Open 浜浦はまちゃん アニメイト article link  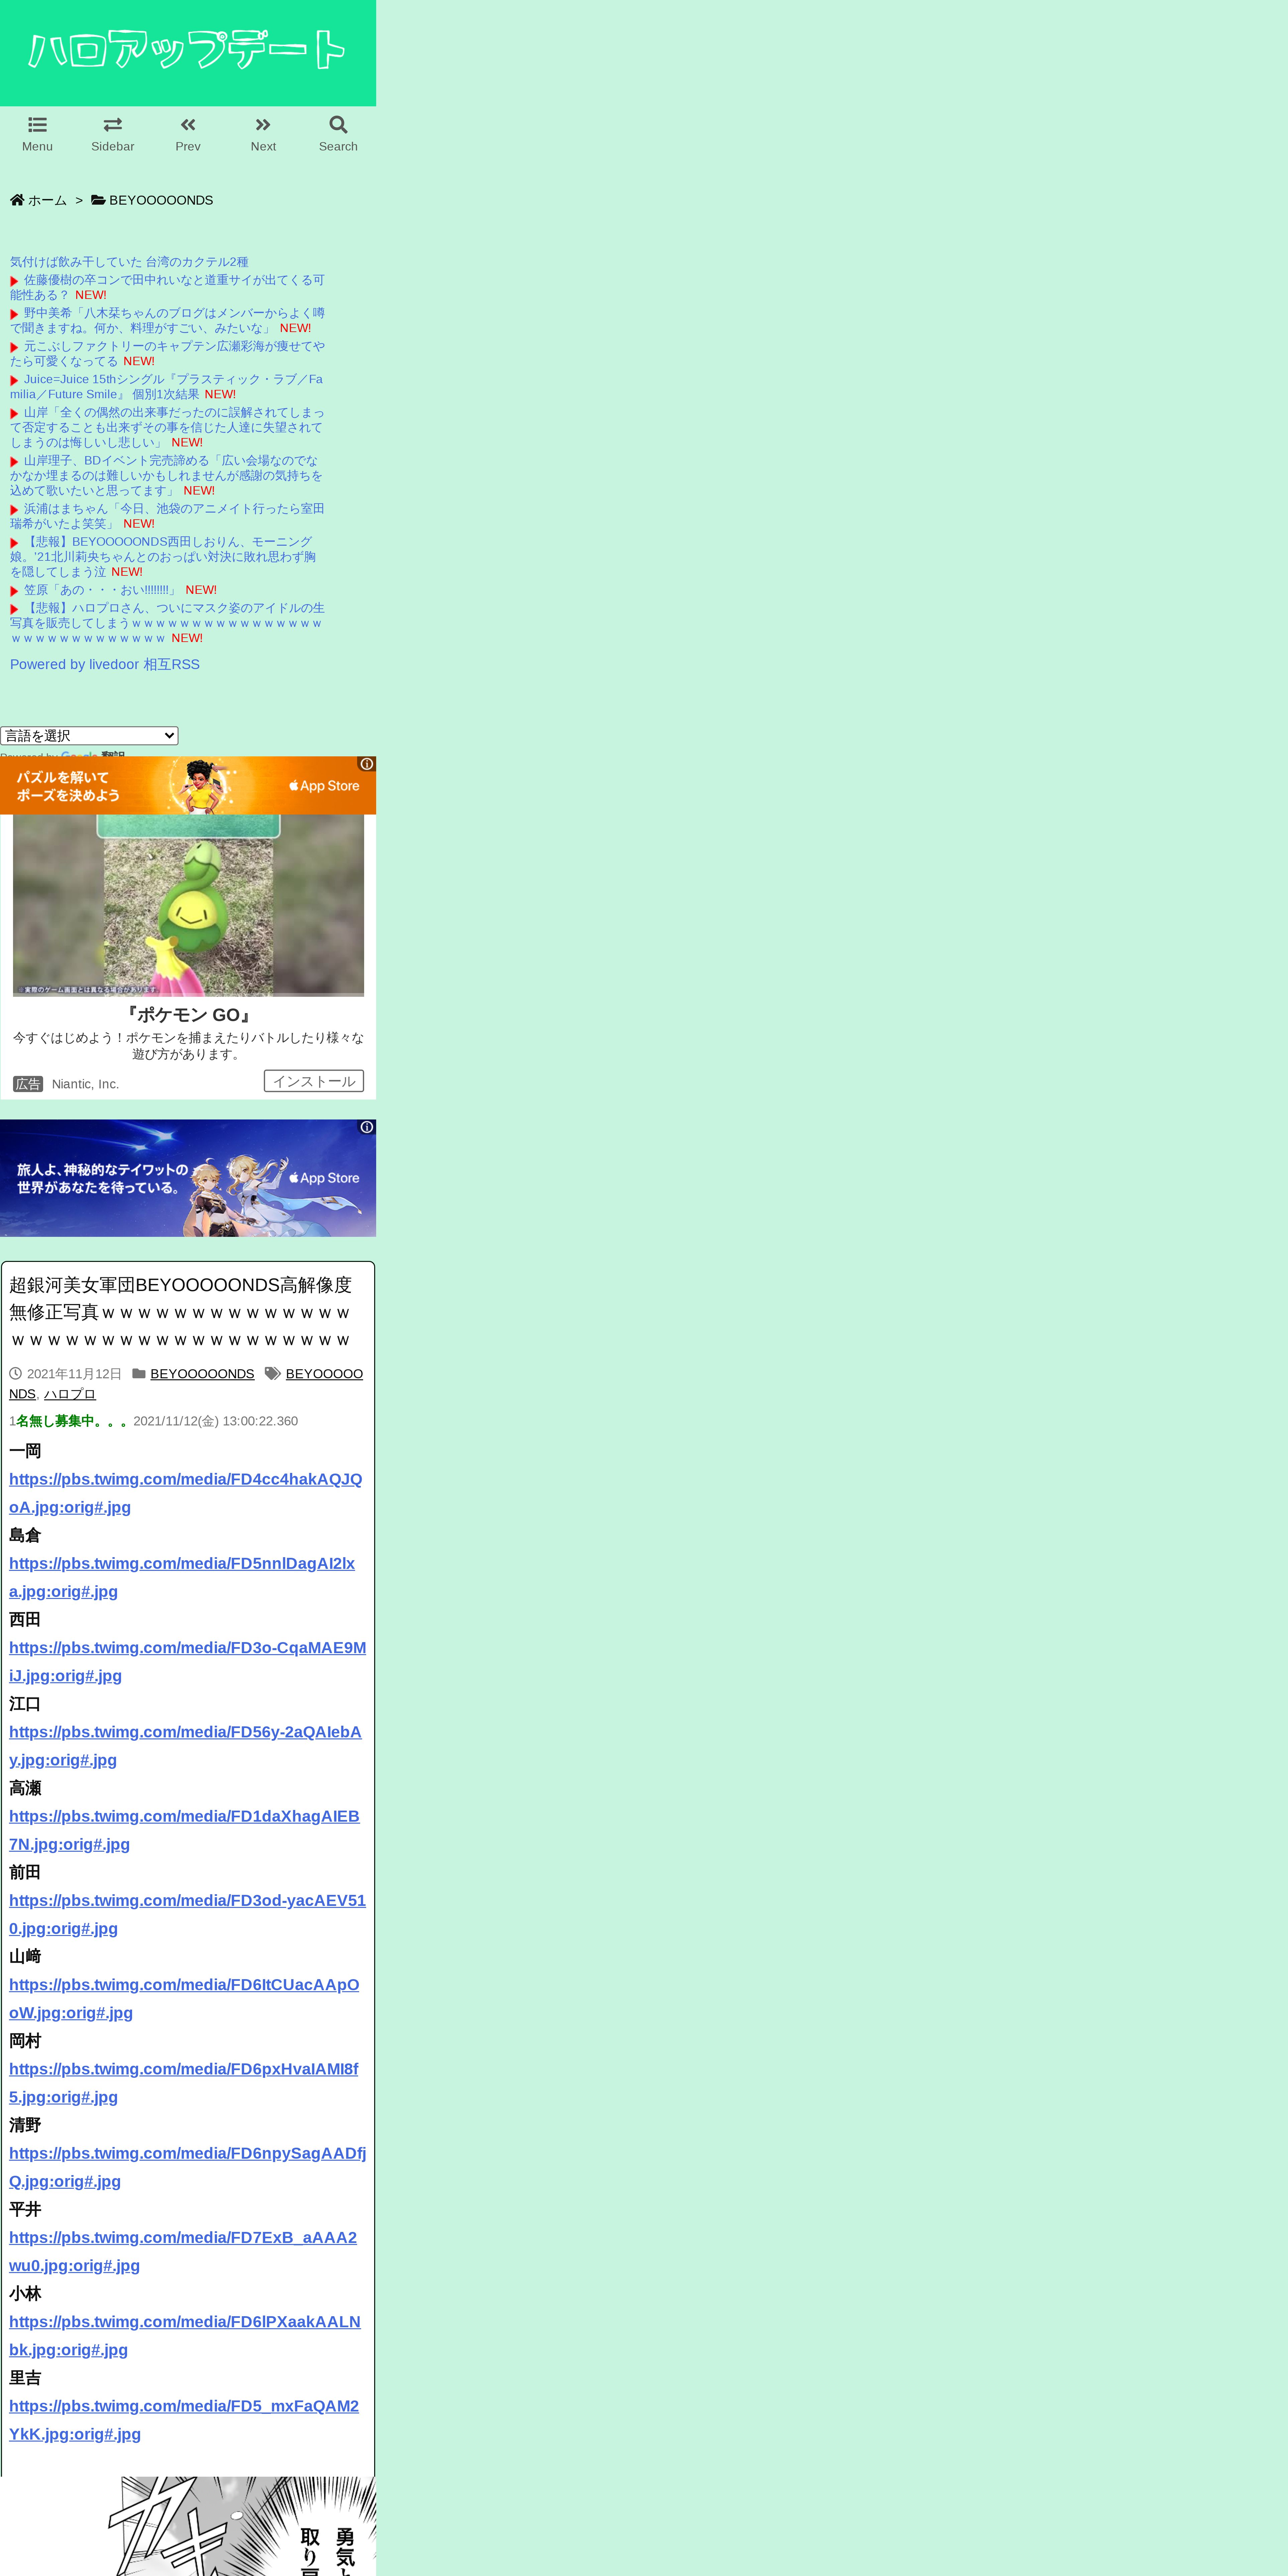point(167,516)
